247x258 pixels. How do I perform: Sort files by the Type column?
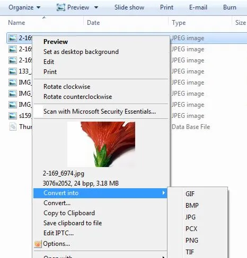point(179,23)
